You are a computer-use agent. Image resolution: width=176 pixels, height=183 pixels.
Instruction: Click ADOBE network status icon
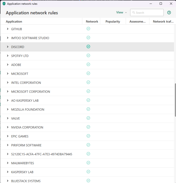point(88,64)
